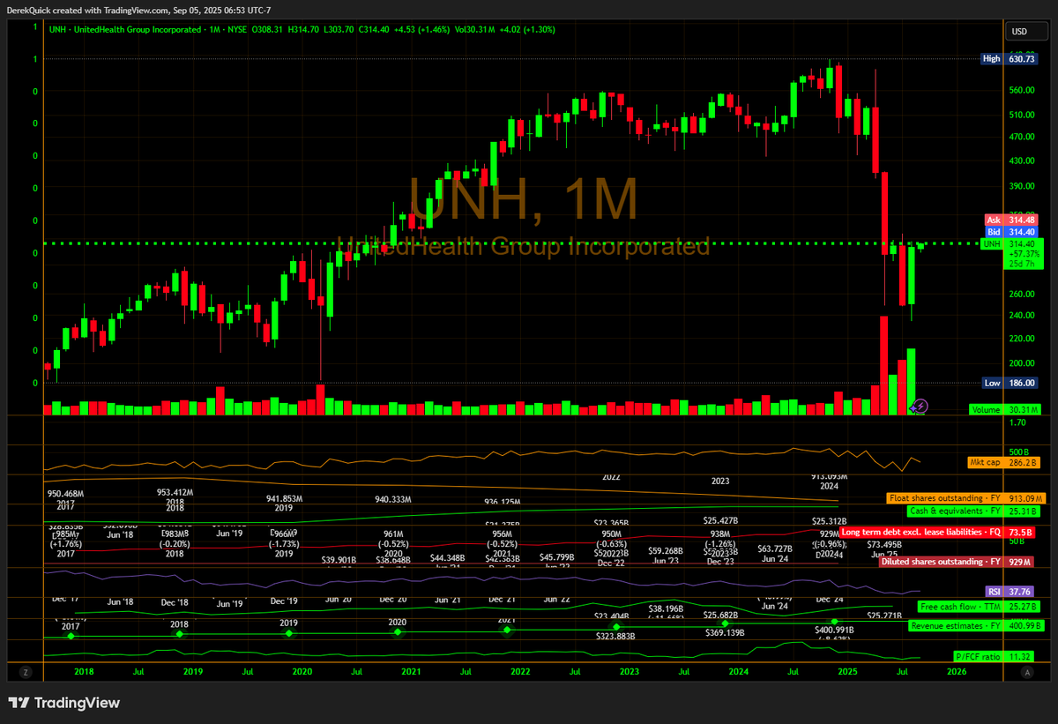
Task: Click the $369.139B revenue estimate value
Action: pyautogui.click(x=726, y=633)
